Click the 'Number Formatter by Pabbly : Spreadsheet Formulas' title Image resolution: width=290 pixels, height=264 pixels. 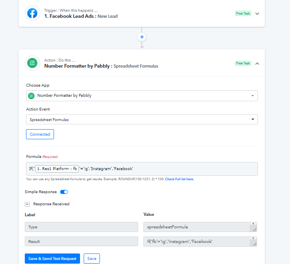pyautogui.click(x=101, y=66)
